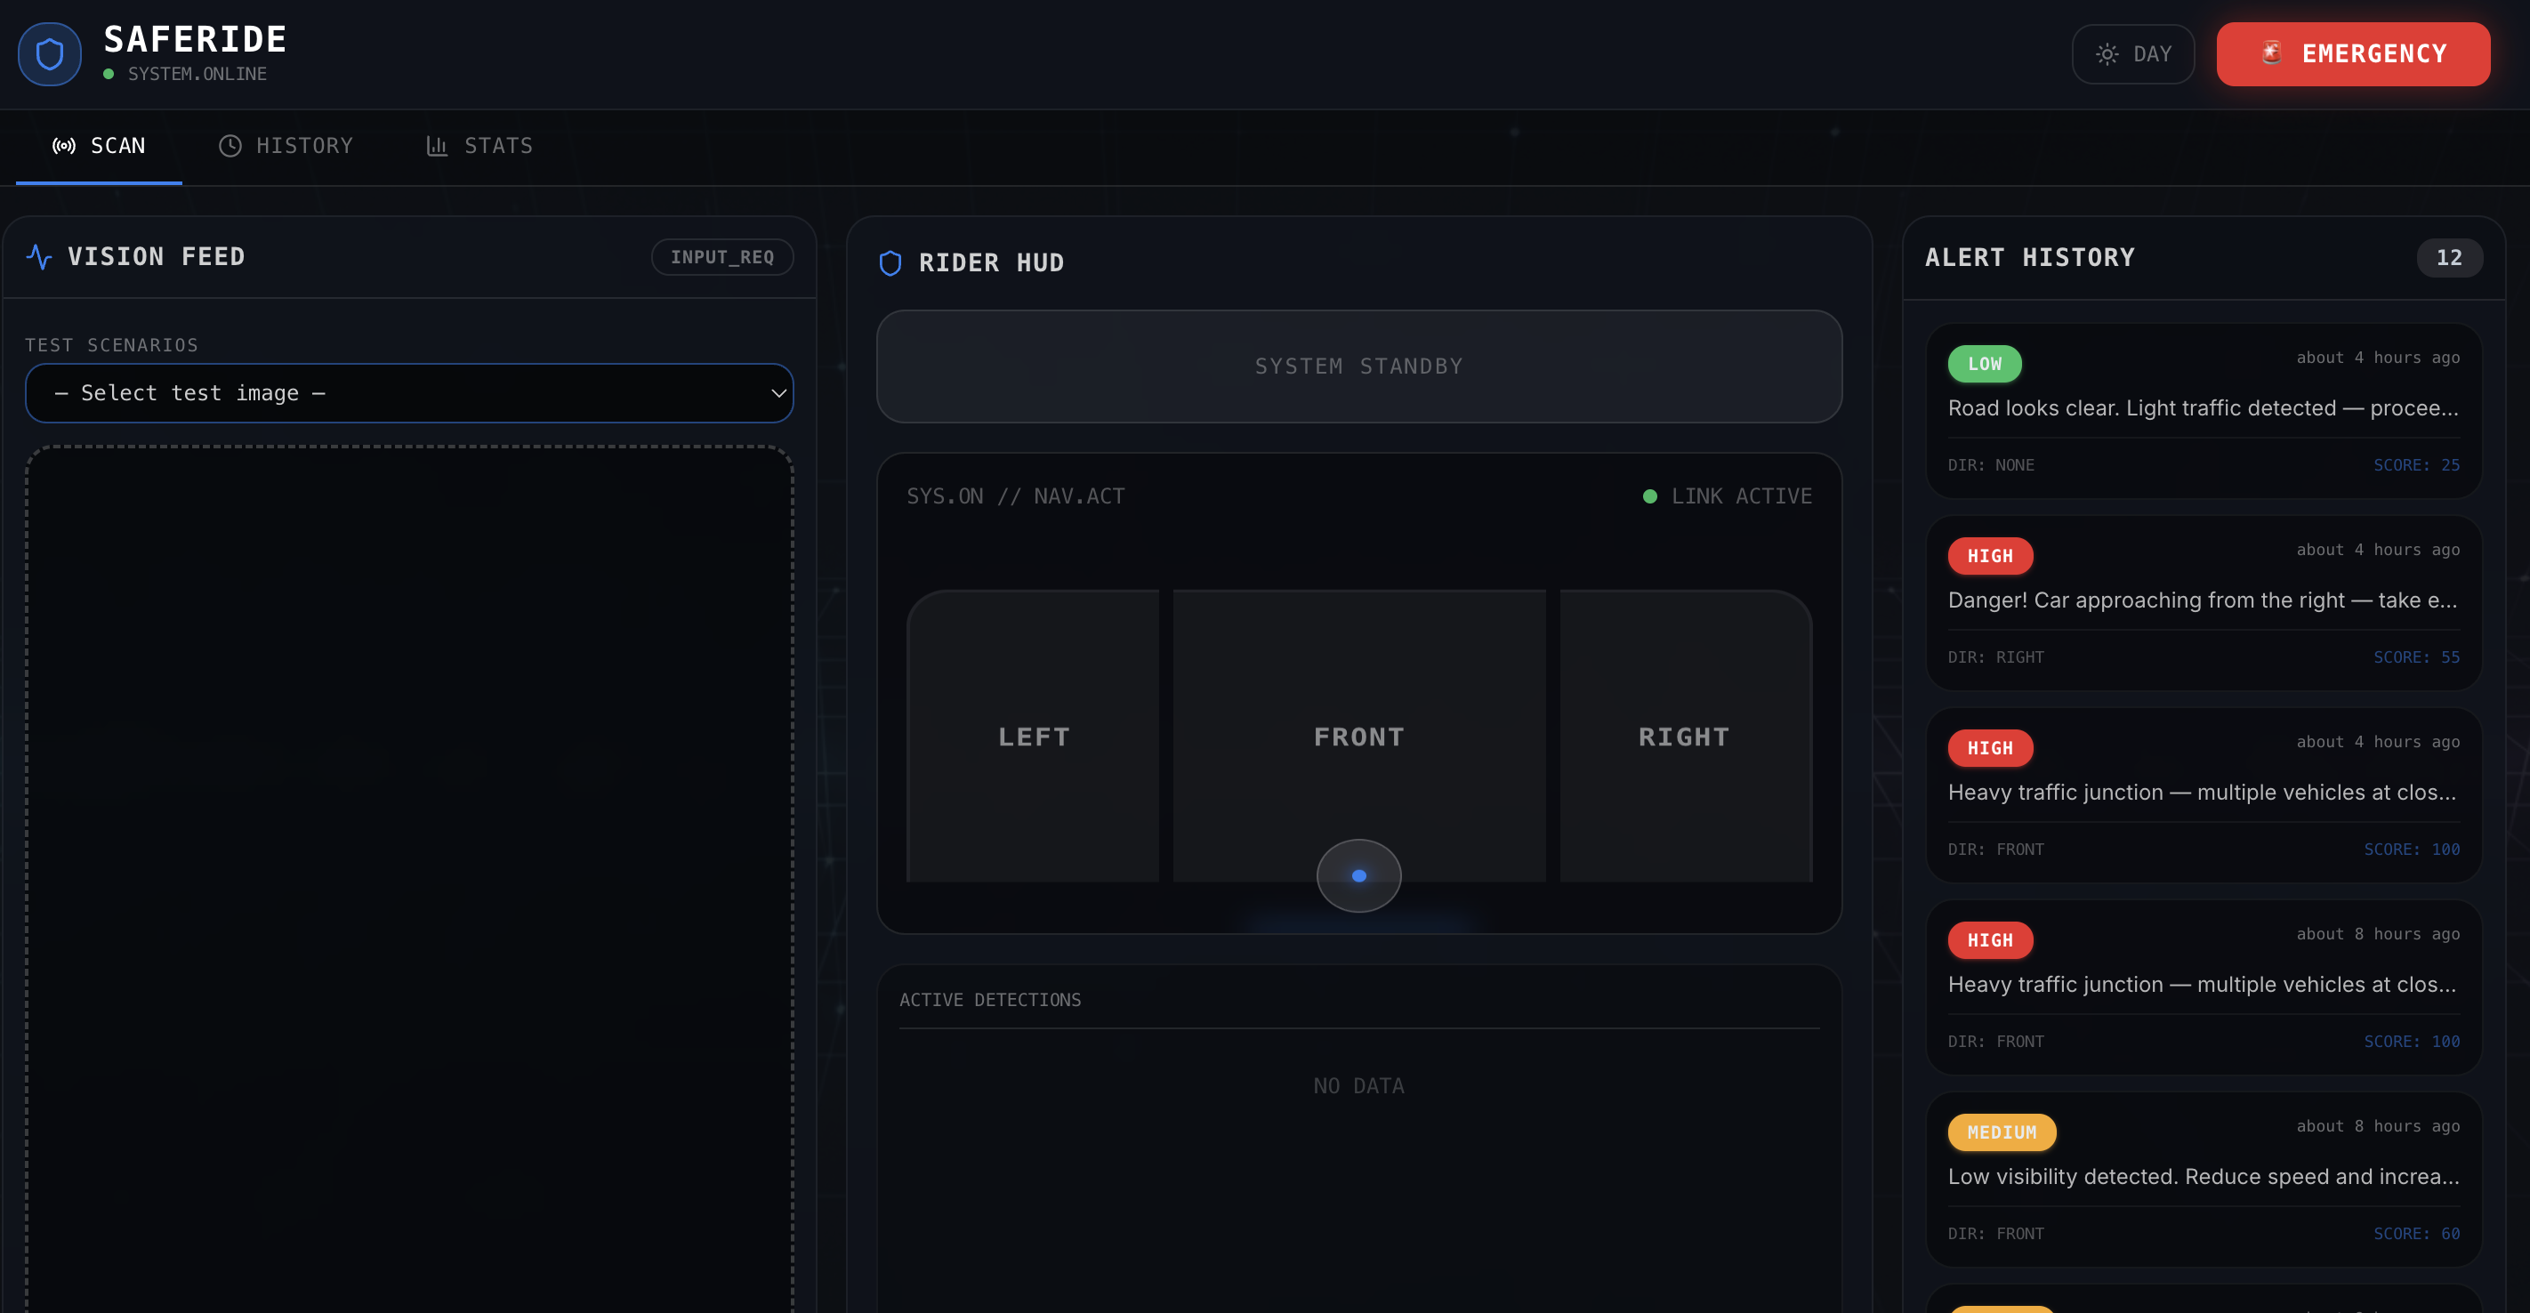Click the test scenarios dropdown chevron
2530x1313 pixels.
point(778,393)
